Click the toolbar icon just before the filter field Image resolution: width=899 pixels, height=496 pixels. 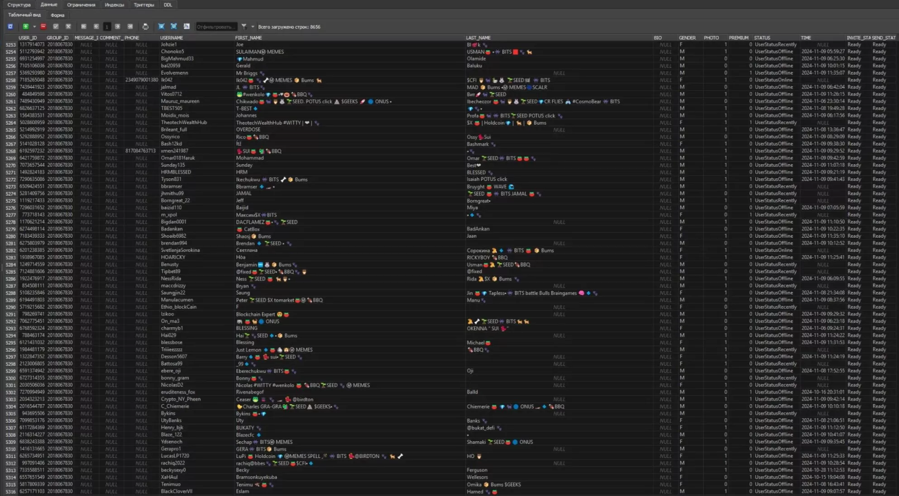tap(186, 27)
